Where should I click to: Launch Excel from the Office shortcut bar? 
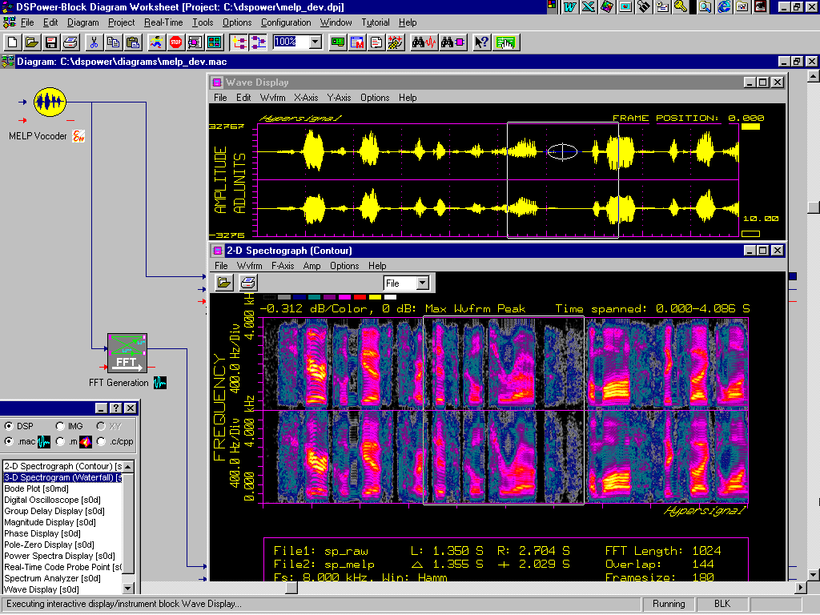[589, 6]
